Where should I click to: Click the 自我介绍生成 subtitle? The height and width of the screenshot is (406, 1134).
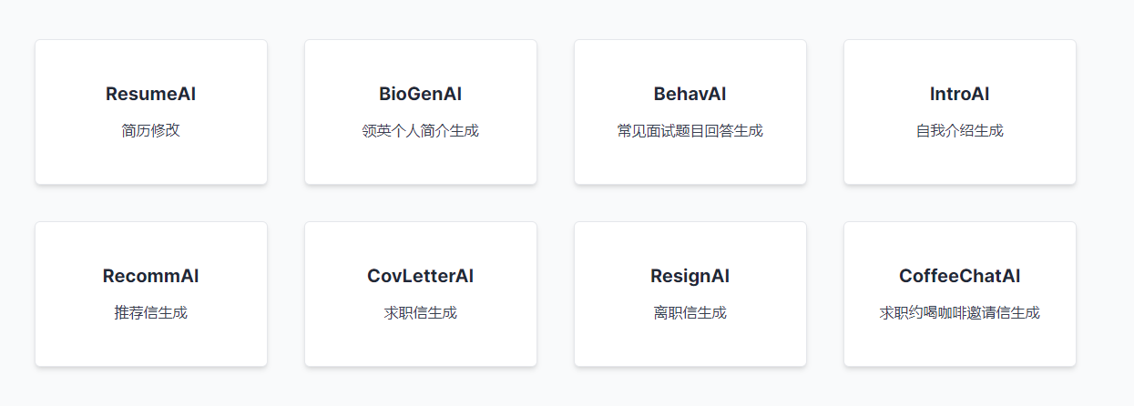pyautogui.click(x=960, y=130)
